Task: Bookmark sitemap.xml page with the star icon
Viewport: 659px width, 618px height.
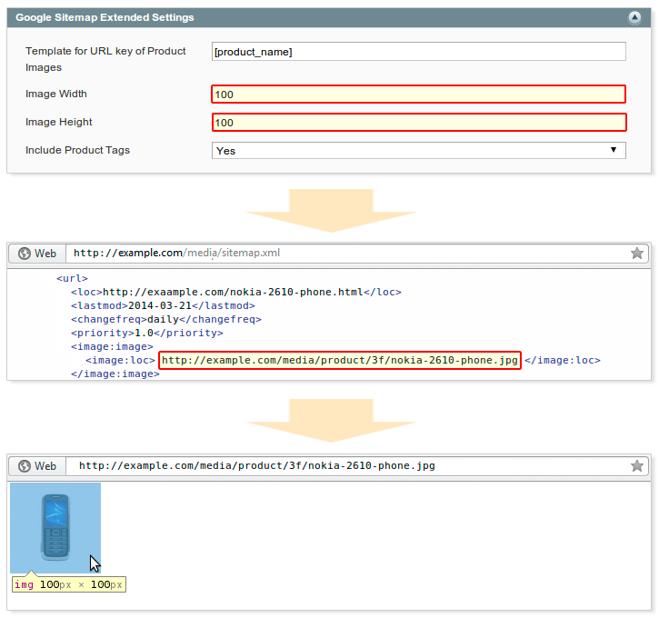Action: (636, 254)
